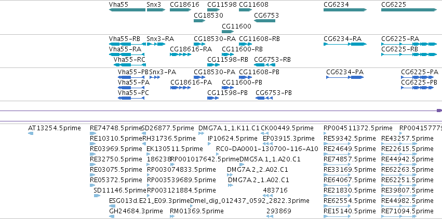Click EST DMG7A.1_1.K11.C1
This screenshot has height=219, width=442.
(x=202, y=133)
